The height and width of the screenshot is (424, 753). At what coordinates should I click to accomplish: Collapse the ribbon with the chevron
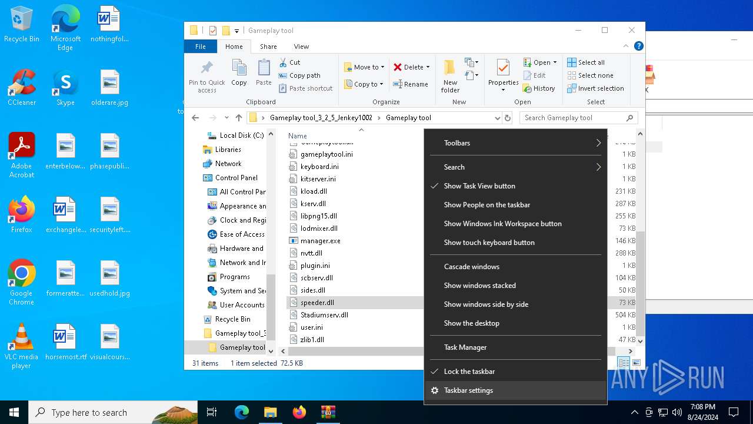(627, 46)
